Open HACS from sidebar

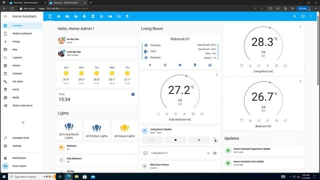[22, 89]
